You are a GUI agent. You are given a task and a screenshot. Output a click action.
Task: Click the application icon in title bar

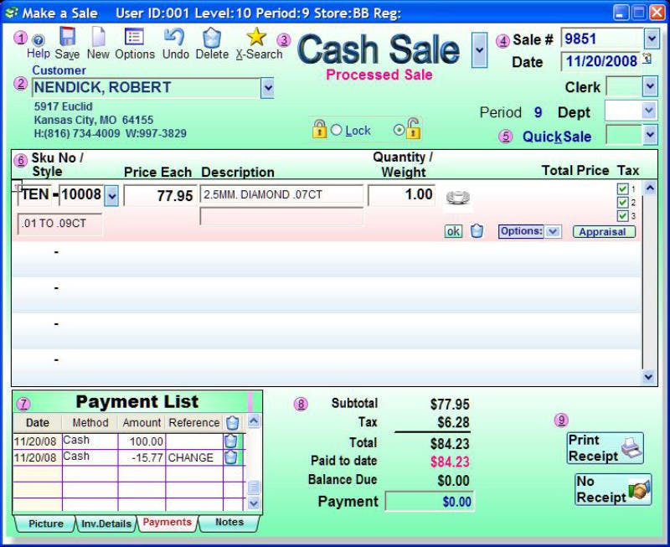pyautogui.click(x=12, y=13)
